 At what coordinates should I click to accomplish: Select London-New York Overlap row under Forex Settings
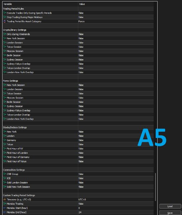[78, 119]
